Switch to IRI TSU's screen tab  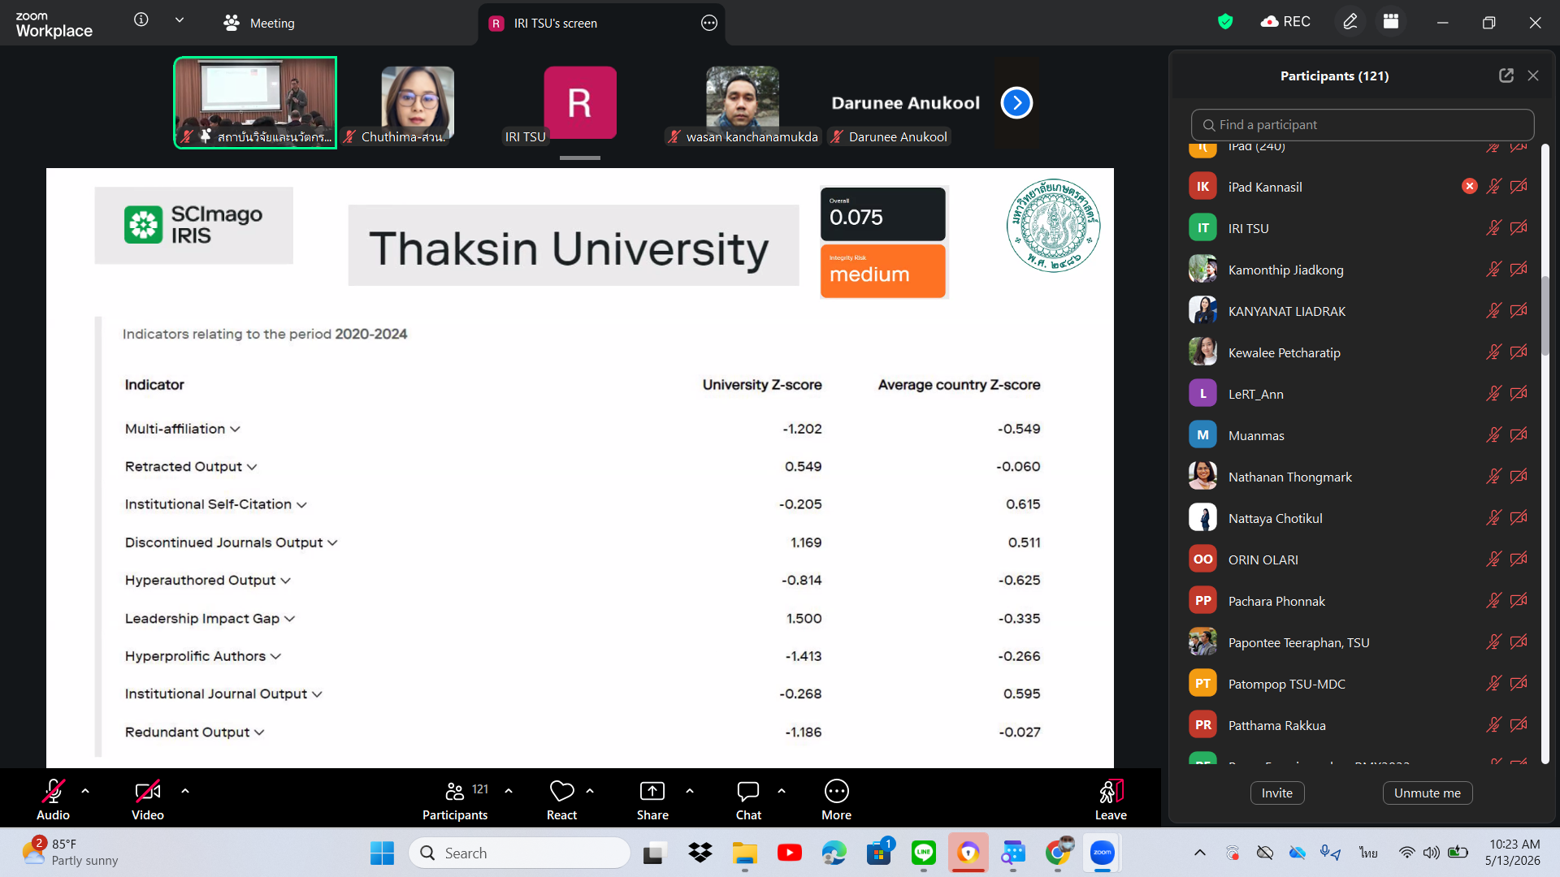tap(601, 23)
